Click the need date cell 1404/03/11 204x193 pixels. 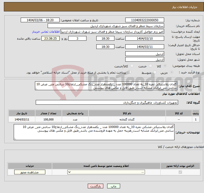22,119
